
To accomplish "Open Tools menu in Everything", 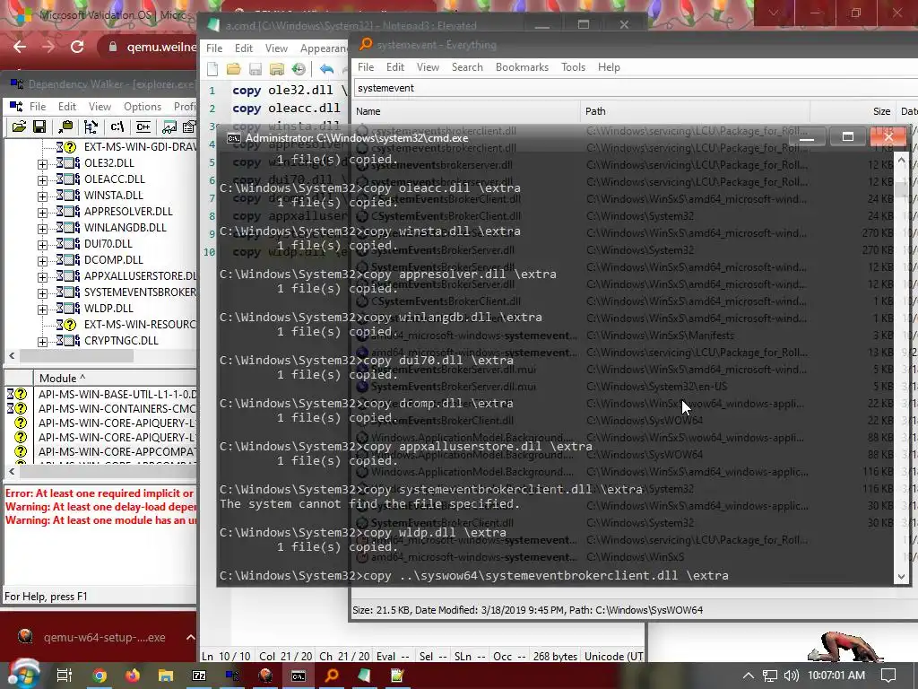I will (573, 66).
